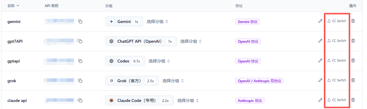This screenshot has width=367, height=109.
Task: Delete the gemini row with trash icon
Action: pos(353,21)
